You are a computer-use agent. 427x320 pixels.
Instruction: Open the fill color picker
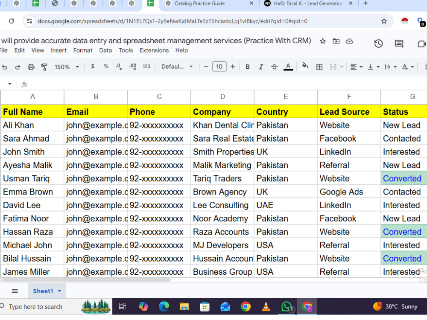coord(305,67)
